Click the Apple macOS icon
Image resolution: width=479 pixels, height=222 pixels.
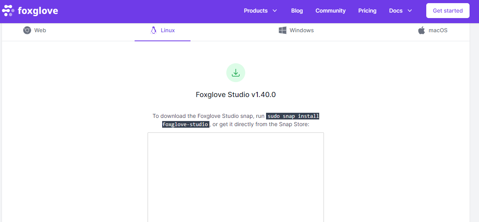pos(422,30)
